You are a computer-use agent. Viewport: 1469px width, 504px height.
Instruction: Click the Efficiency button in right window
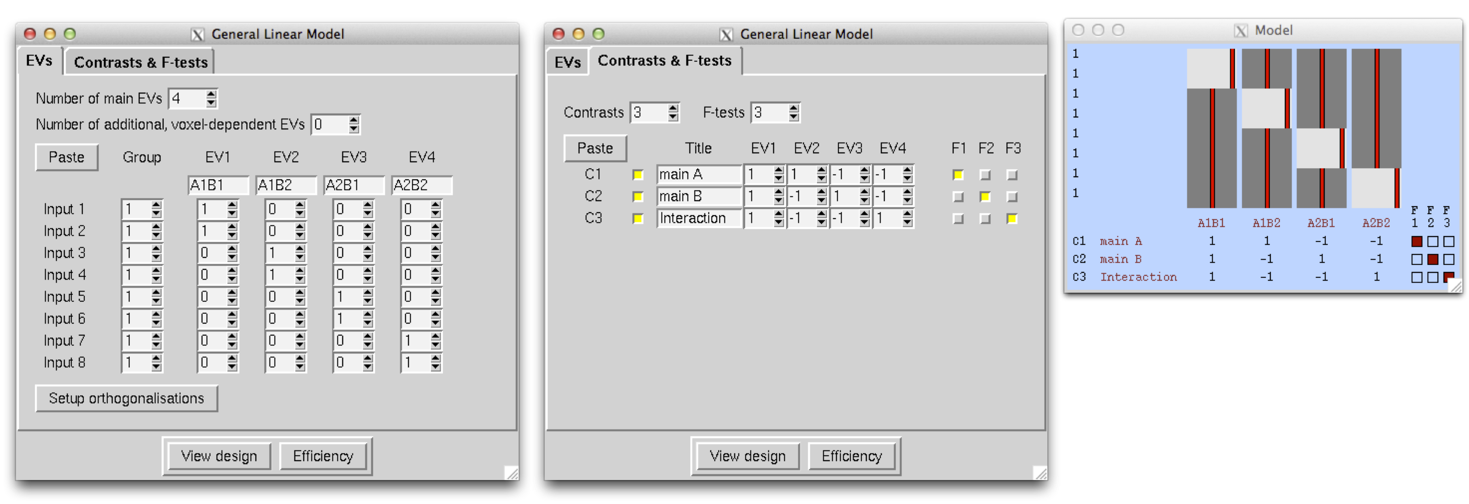point(851,456)
